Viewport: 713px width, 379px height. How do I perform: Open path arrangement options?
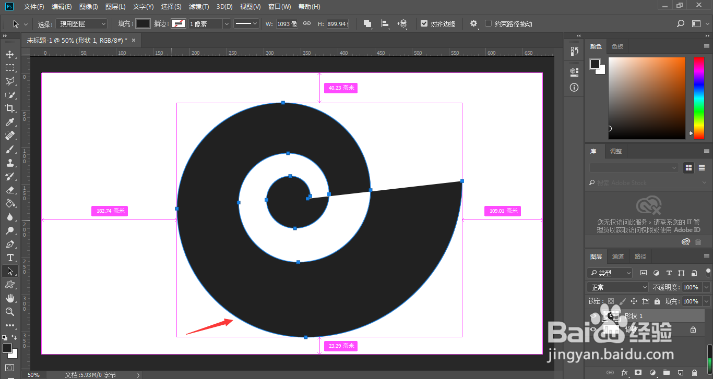pyautogui.click(x=402, y=24)
